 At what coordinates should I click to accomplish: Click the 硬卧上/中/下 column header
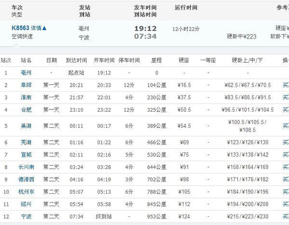coord(247,60)
